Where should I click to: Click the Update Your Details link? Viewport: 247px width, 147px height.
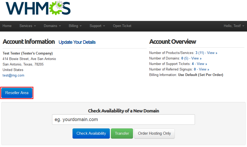click(77, 42)
